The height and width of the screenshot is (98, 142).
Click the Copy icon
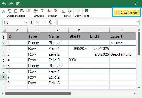point(10,11)
